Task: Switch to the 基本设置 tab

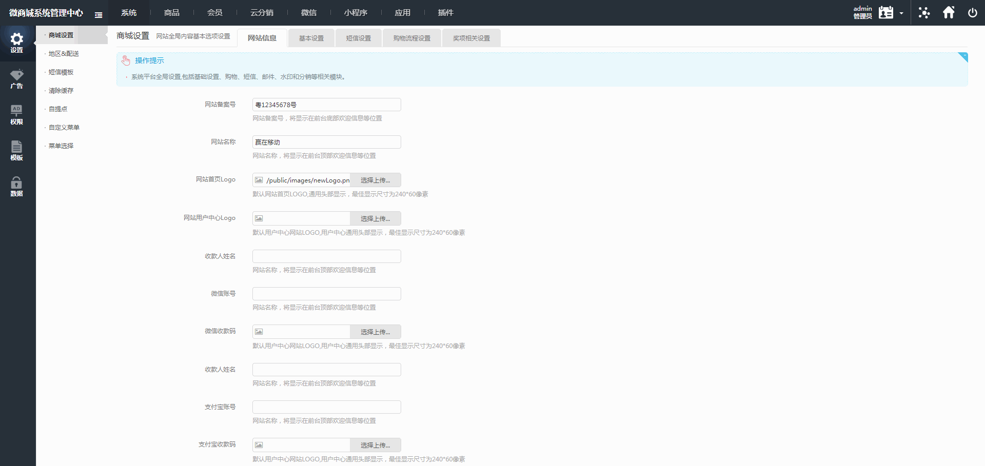Action: click(x=311, y=38)
